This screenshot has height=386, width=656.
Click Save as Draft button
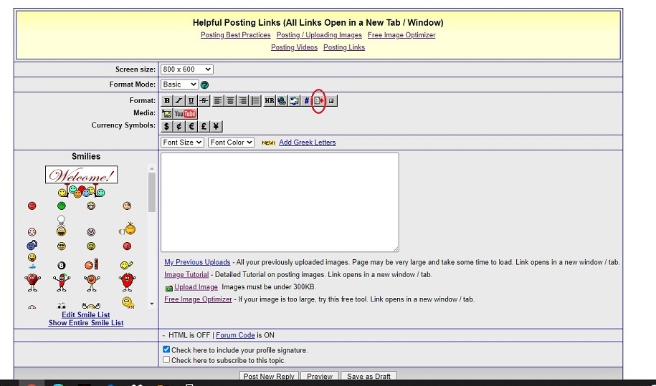(x=369, y=376)
